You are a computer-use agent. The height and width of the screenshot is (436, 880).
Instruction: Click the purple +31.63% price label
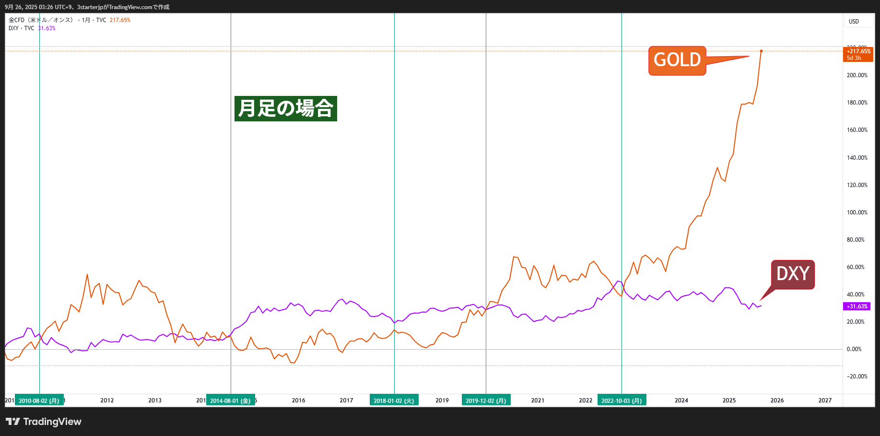(x=857, y=306)
